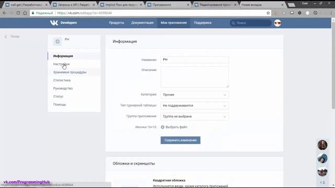Click the browser address bar URL
The height and width of the screenshot is (188, 335).
click(x=84, y=13)
